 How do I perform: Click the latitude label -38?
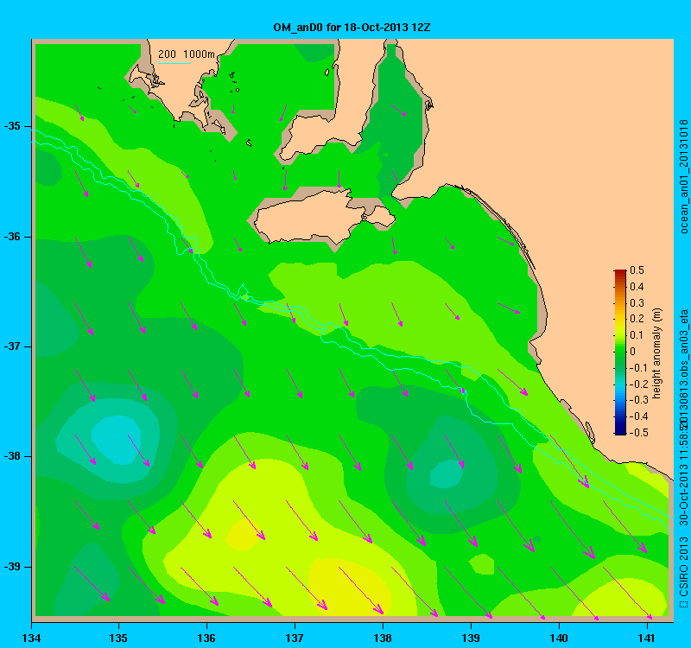pyautogui.click(x=12, y=456)
